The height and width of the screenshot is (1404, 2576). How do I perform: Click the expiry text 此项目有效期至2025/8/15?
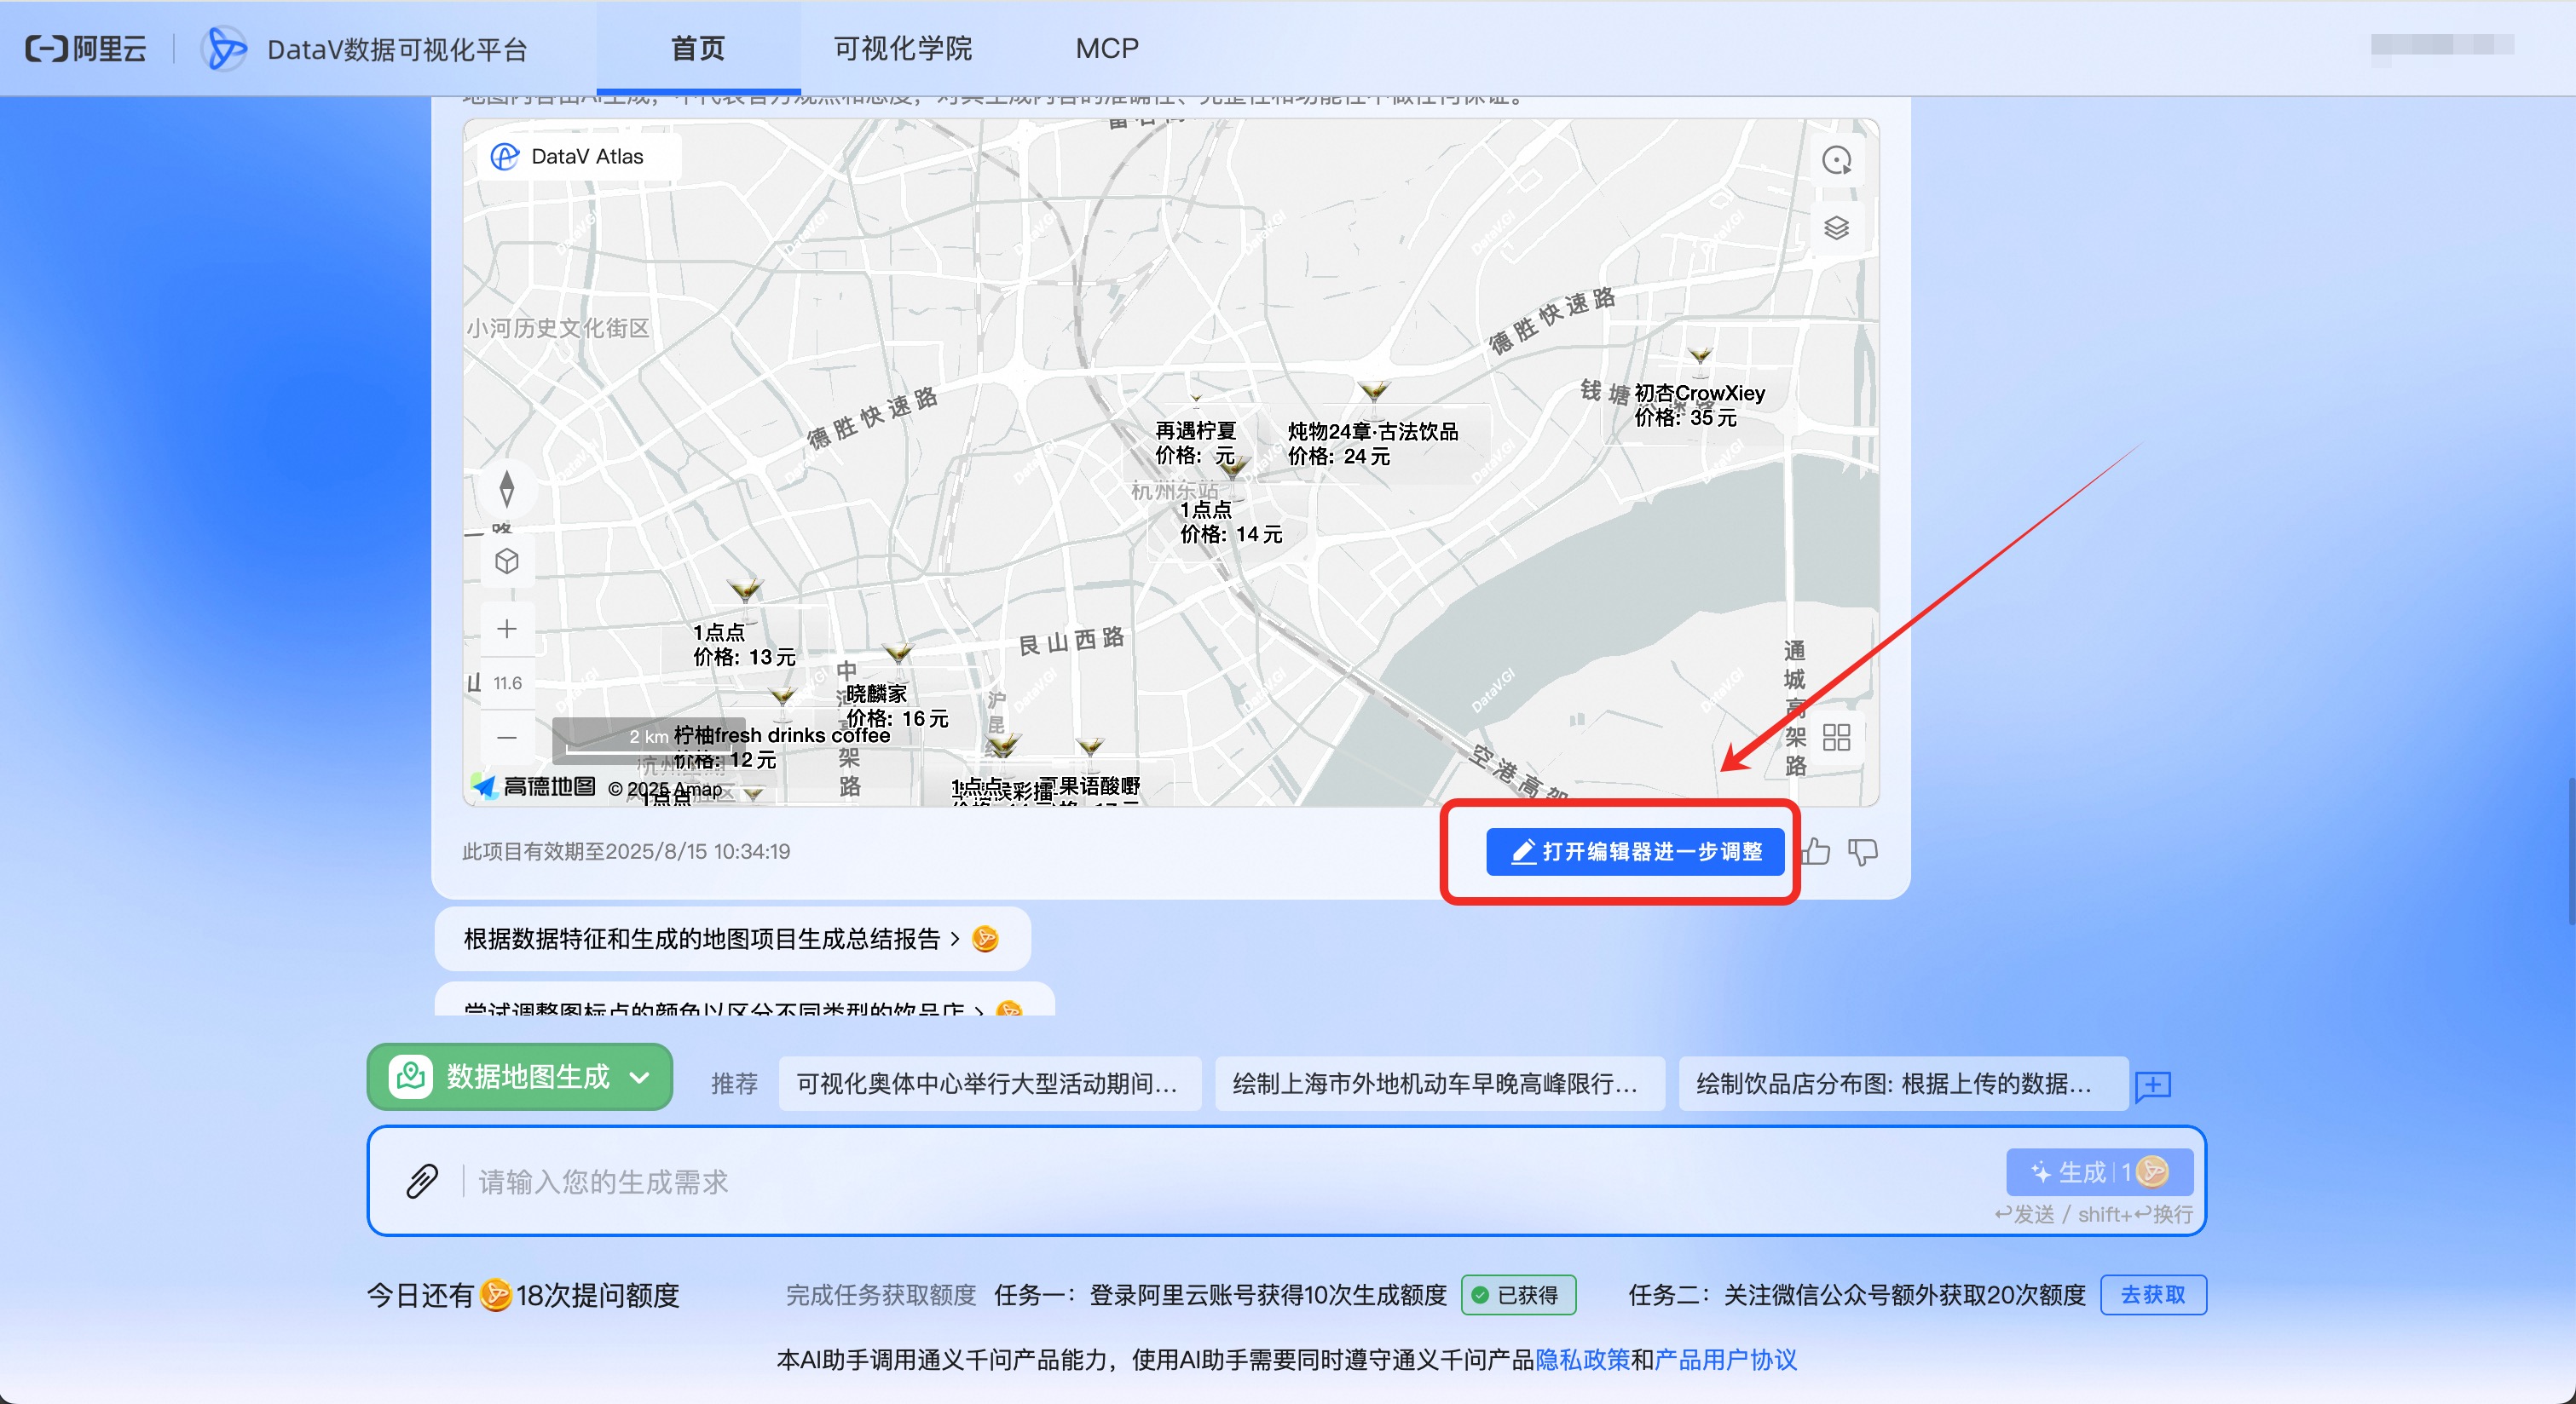[x=626, y=851]
